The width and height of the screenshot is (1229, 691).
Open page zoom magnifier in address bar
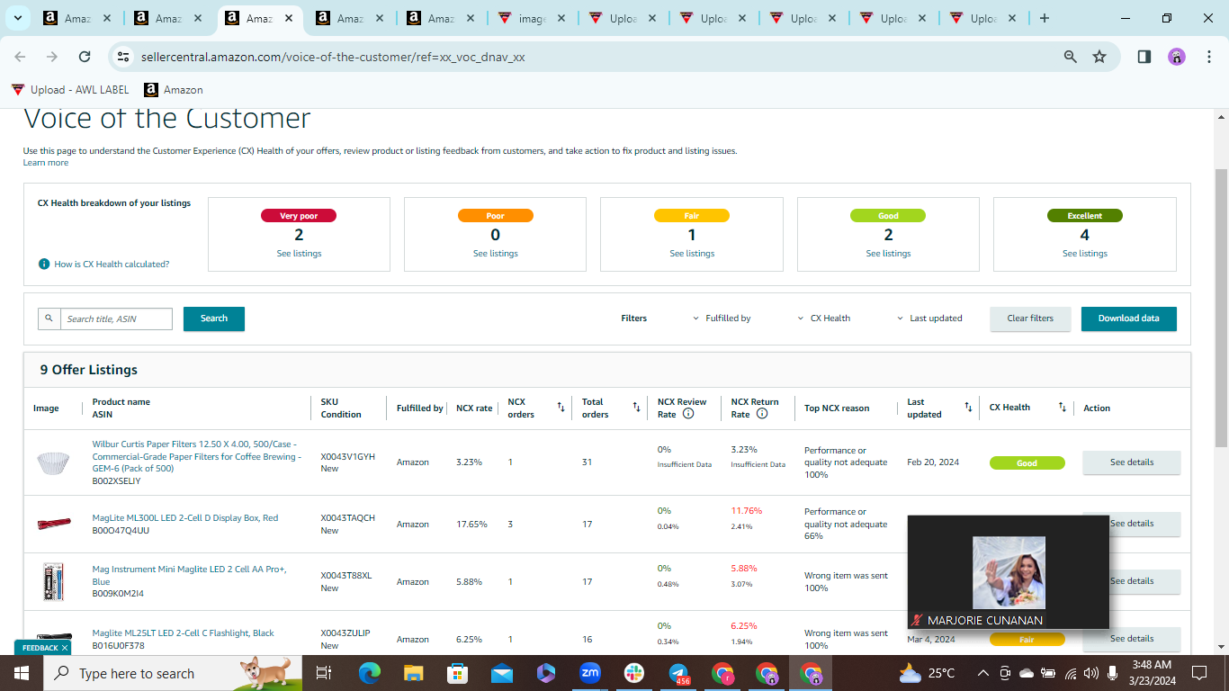pyautogui.click(x=1071, y=57)
